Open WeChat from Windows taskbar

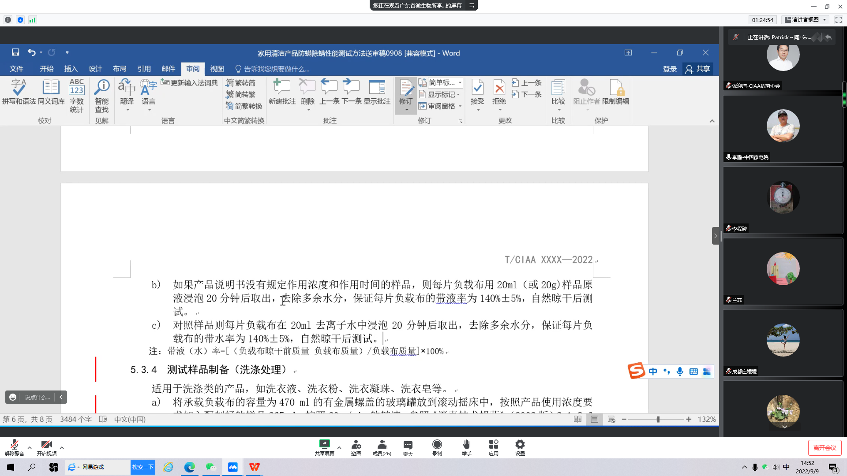click(211, 467)
